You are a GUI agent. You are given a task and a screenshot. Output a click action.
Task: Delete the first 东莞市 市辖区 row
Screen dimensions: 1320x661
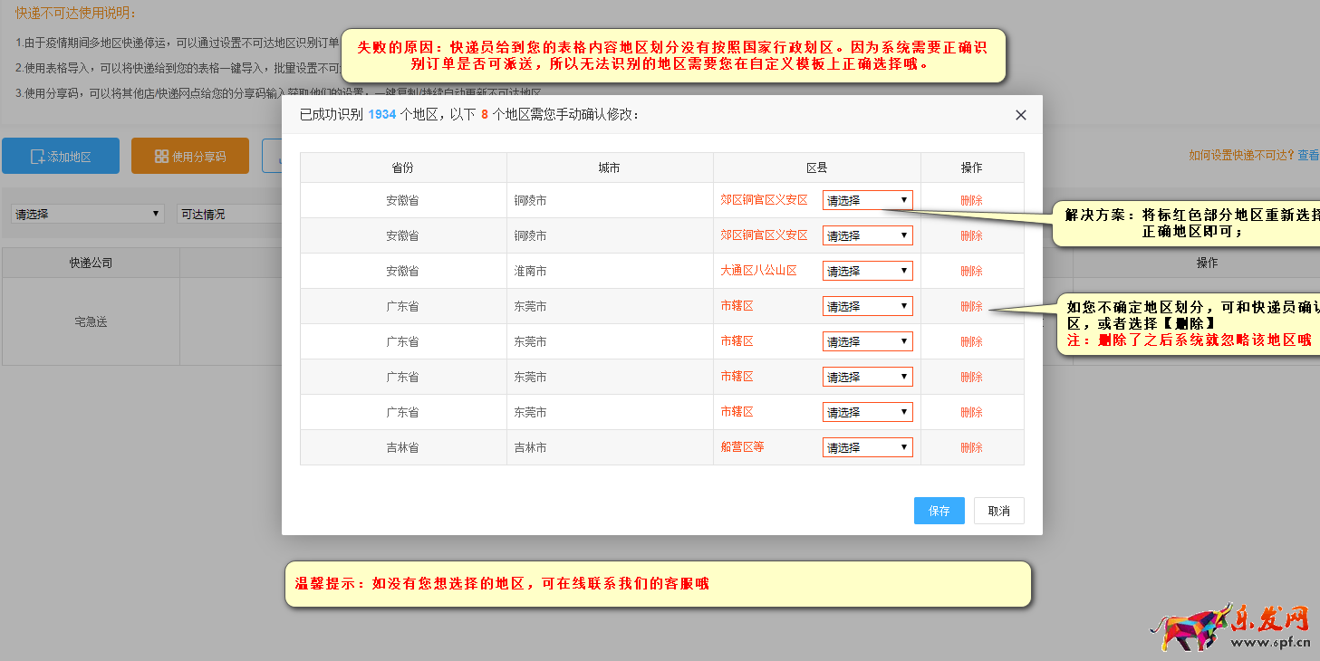[x=971, y=306]
